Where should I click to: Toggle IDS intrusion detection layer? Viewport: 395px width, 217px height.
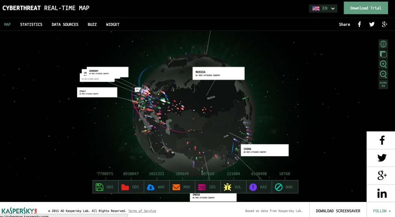(208, 187)
